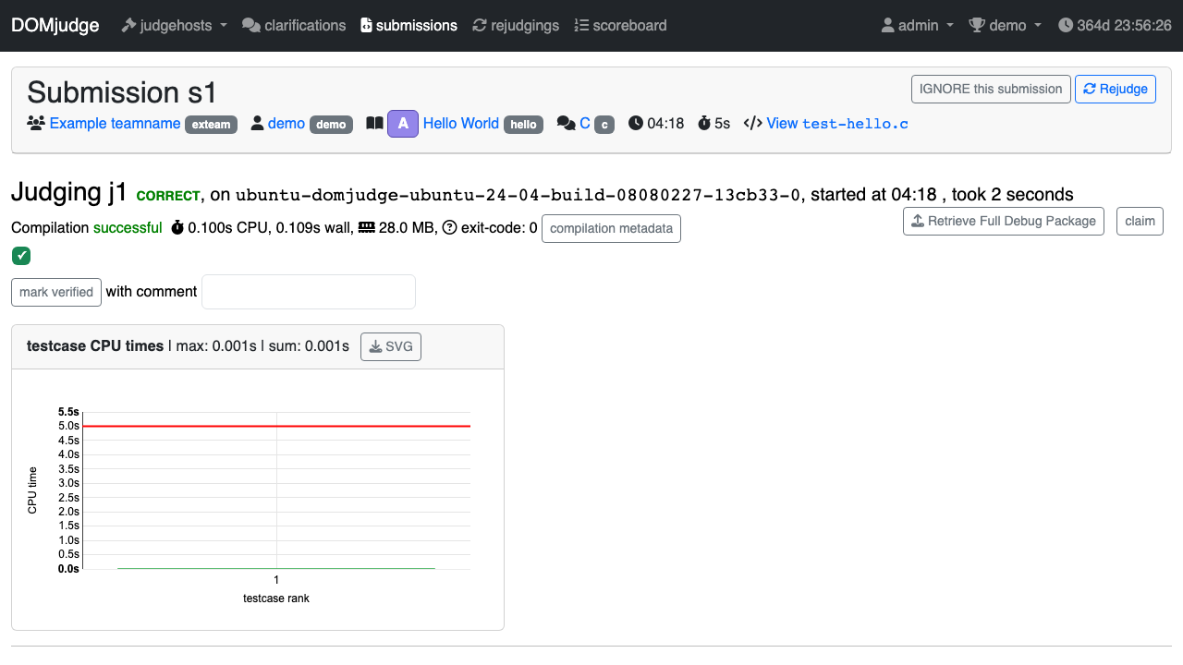Open compilation metadata

click(x=611, y=228)
